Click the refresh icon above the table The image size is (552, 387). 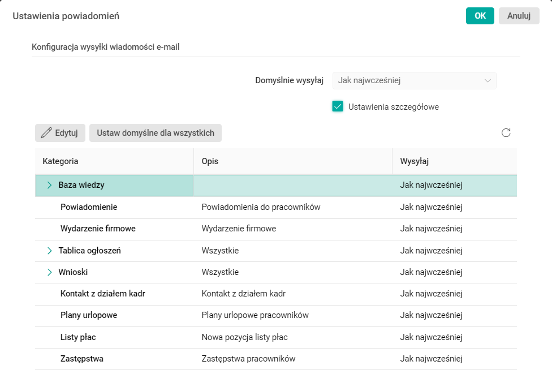point(506,132)
